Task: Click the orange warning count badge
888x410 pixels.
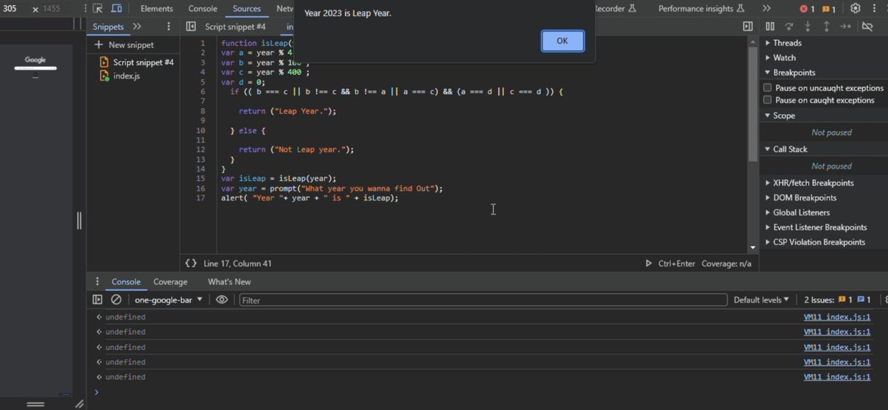Action: pos(829,9)
